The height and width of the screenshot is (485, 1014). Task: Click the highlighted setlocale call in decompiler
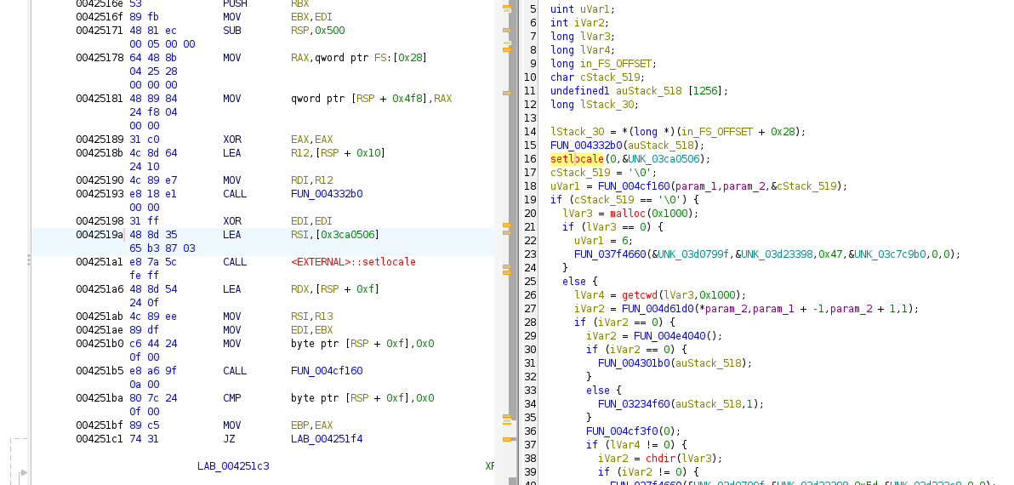(577, 158)
